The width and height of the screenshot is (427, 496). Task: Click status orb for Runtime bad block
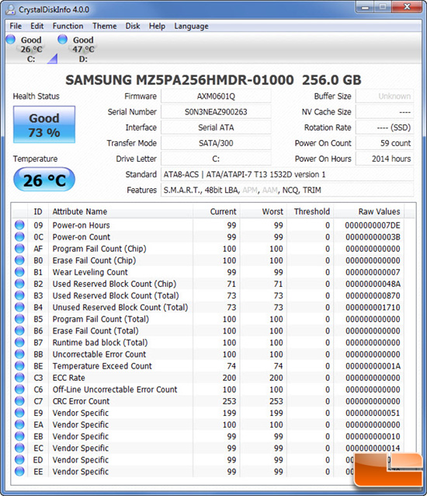pyautogui.click(x=19, y=342)
